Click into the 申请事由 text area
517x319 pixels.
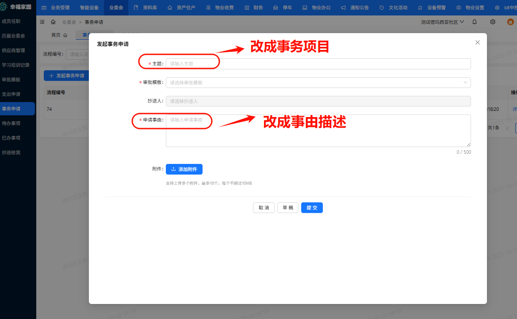tap(318, 131)
